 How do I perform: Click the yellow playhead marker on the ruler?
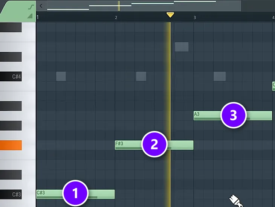pyautogui.click(x=170, y=15)
